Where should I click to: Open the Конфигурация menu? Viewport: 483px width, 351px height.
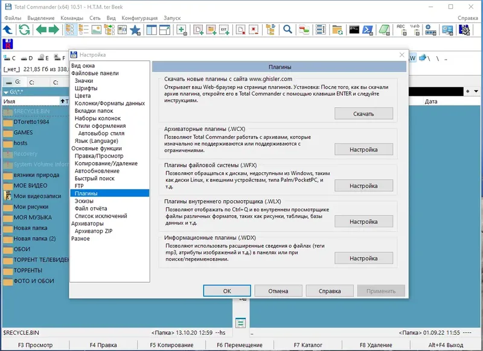139,18
